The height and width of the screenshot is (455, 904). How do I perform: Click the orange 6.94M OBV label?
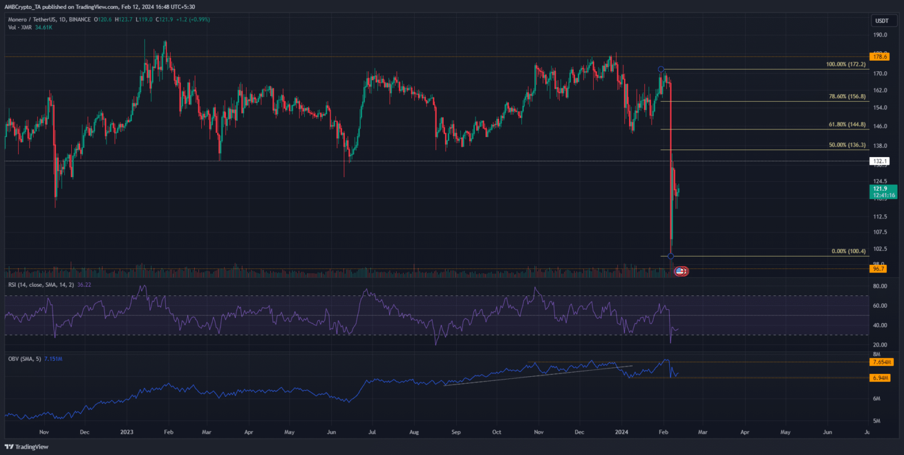(881, 377)
